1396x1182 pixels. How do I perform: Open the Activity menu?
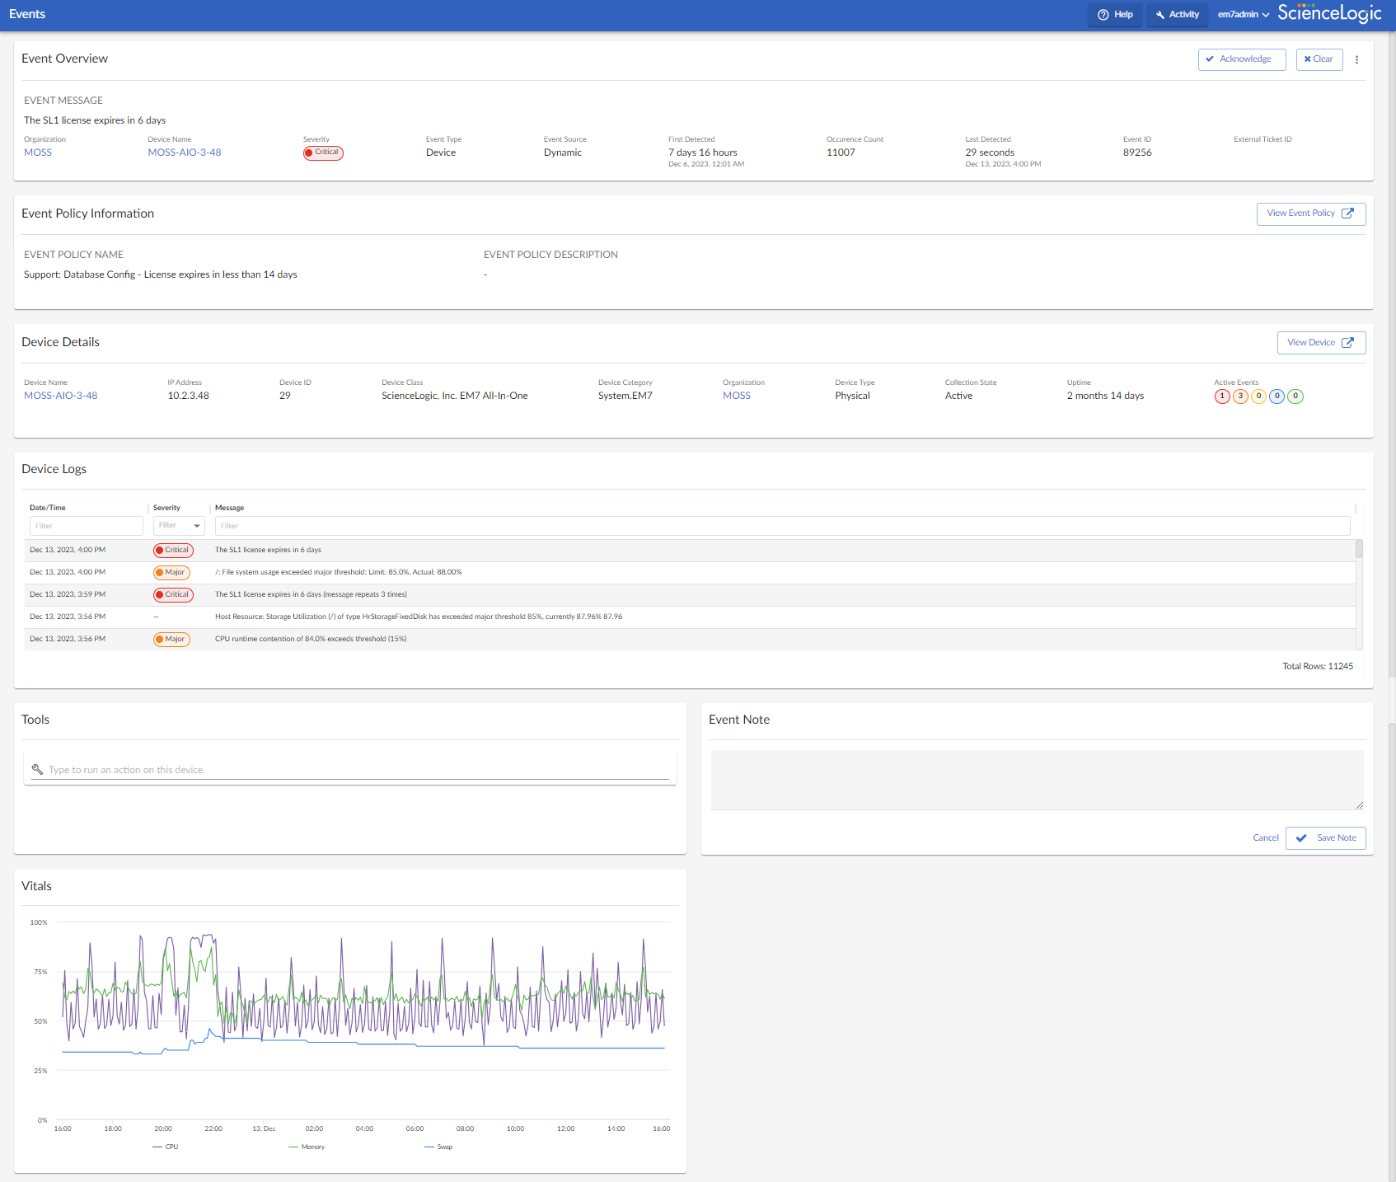point(1177,15)
